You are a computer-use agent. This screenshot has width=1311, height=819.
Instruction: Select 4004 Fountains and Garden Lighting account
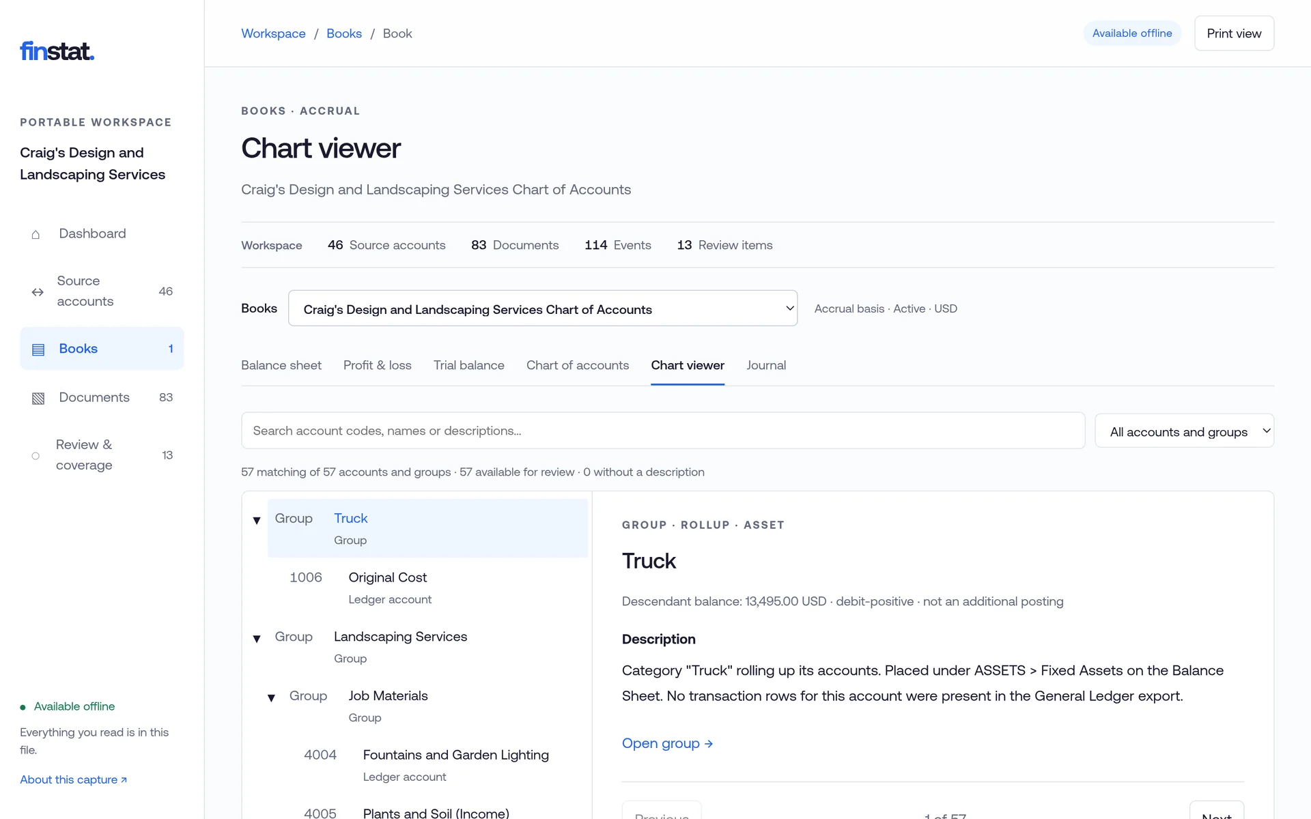[442, 765]
